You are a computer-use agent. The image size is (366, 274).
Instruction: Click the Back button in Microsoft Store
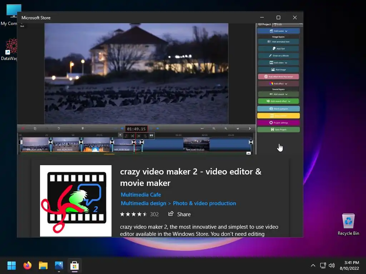(x=22, y=25)
